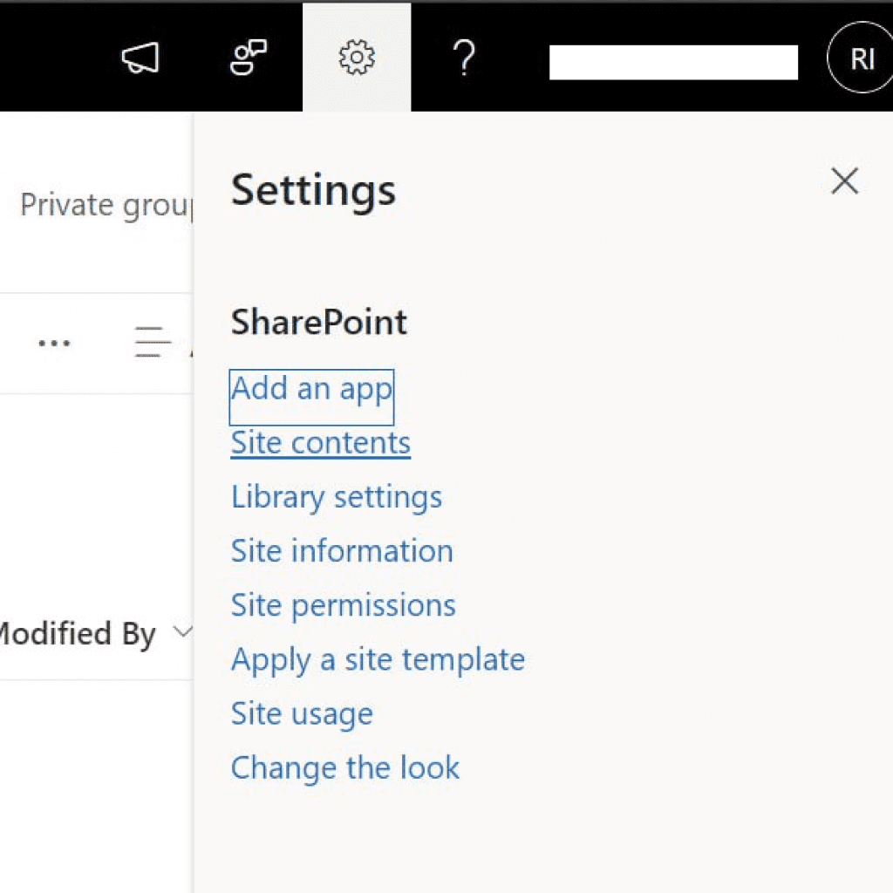View Site usage

(302, 713)
